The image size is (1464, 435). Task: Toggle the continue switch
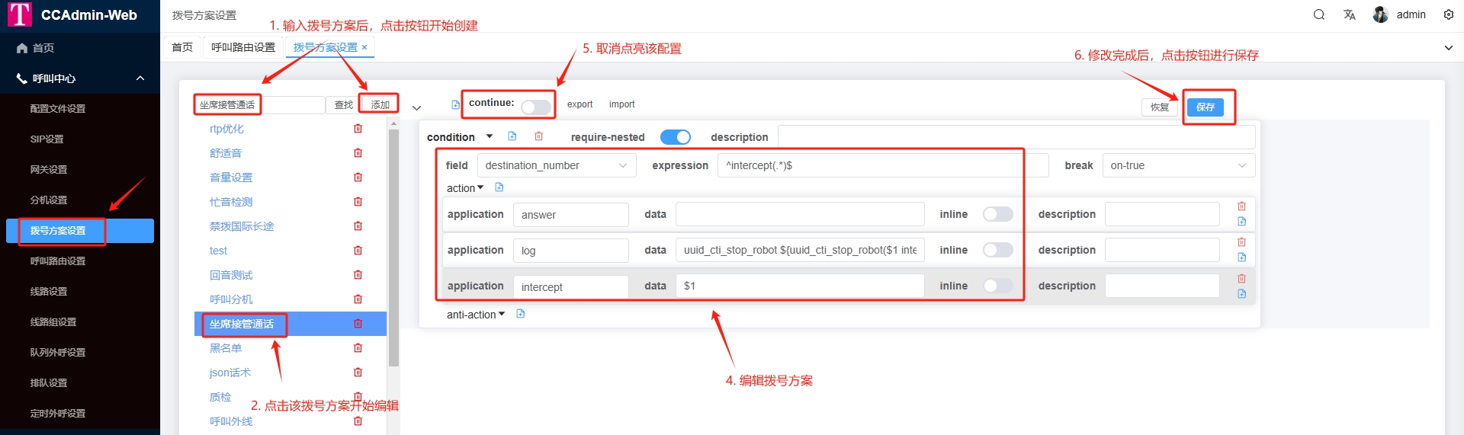535,107
